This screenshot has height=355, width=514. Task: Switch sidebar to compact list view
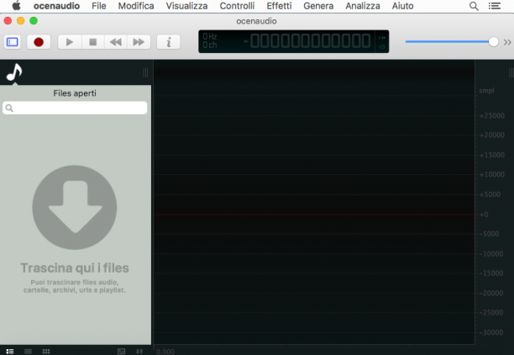28,352
